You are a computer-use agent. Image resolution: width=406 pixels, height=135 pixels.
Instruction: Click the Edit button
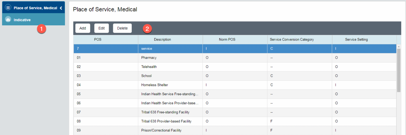click(x=101, y=28)
